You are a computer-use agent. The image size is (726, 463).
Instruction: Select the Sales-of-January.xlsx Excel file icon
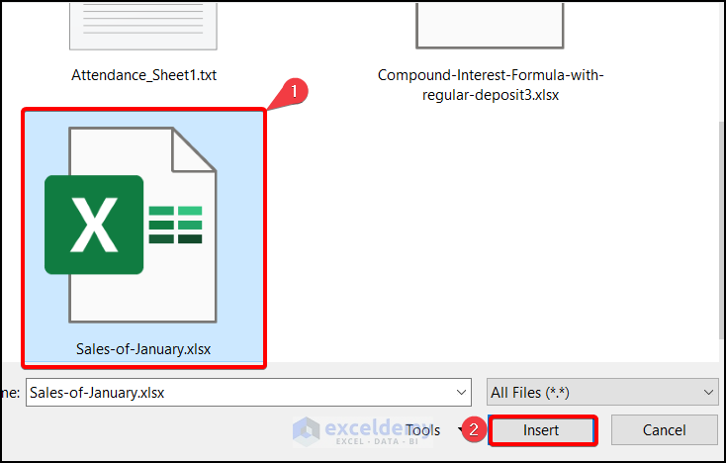point(131,225)
